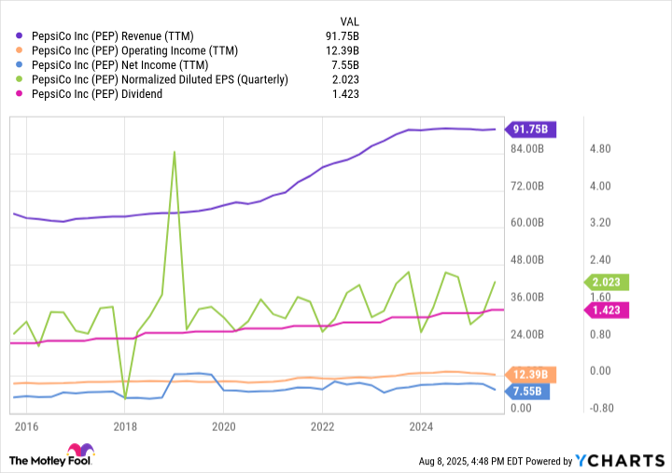672x473 pixels.
Task: Click the 12.39B value in legend table
Action: point(342,51)
